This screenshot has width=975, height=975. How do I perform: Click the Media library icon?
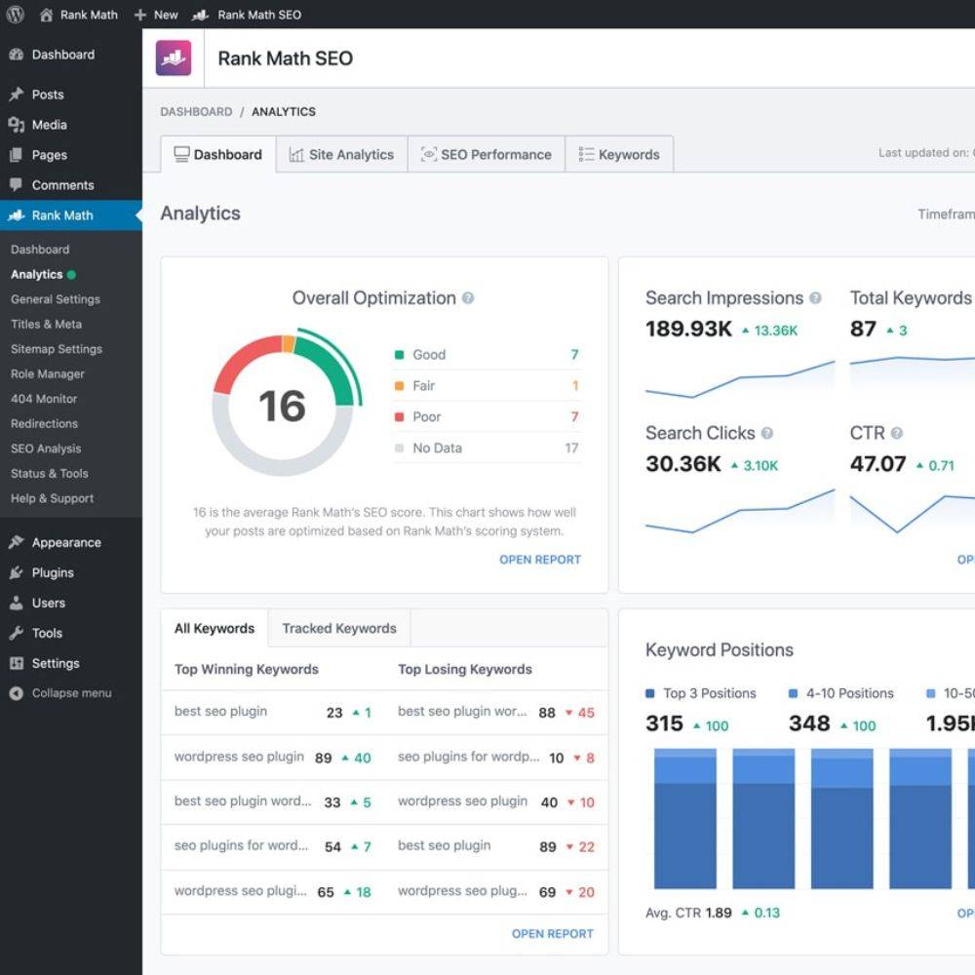pyautogui.click(x=17, y=125)
